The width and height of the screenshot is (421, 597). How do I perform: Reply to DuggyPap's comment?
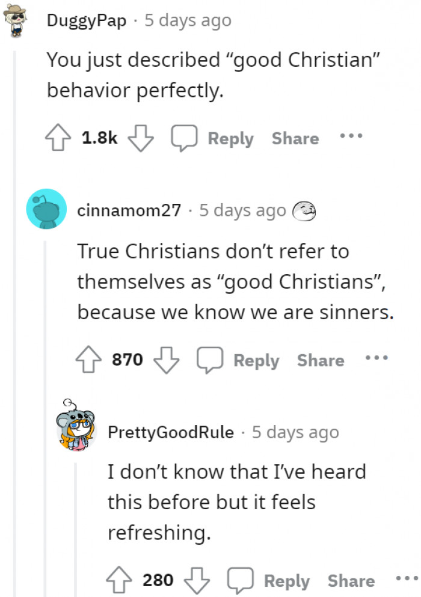tap(215, 139)
